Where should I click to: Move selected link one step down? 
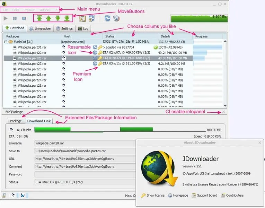point(58,18)
